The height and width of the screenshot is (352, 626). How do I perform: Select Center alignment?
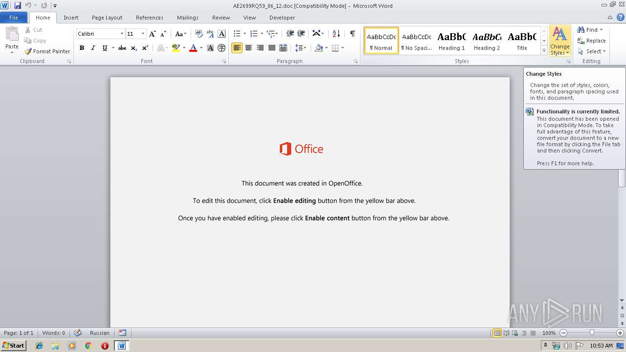click(248, 48)
